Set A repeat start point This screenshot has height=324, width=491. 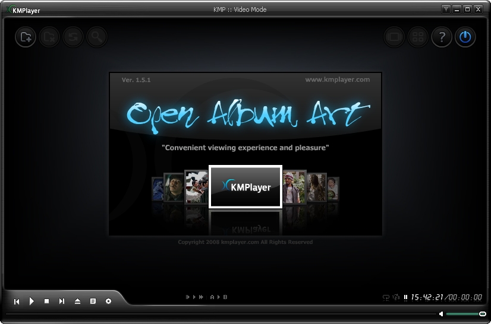[212, 297]
